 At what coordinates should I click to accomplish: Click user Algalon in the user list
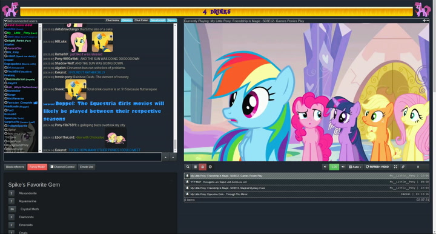9,44
